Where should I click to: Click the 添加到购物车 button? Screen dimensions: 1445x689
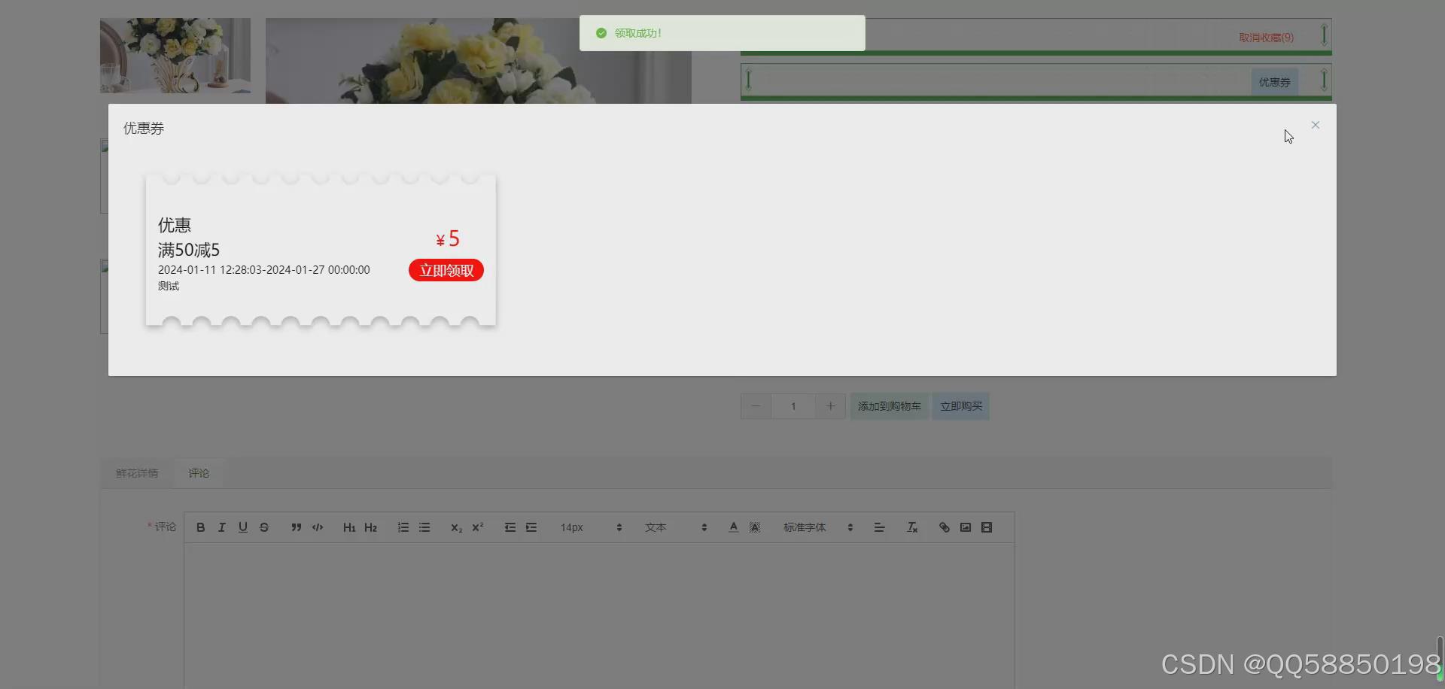point(890,406)
